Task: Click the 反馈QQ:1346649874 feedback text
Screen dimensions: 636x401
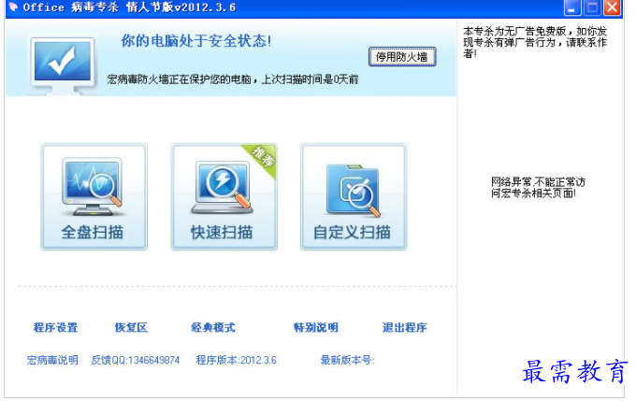Action: tap(135, 360)
